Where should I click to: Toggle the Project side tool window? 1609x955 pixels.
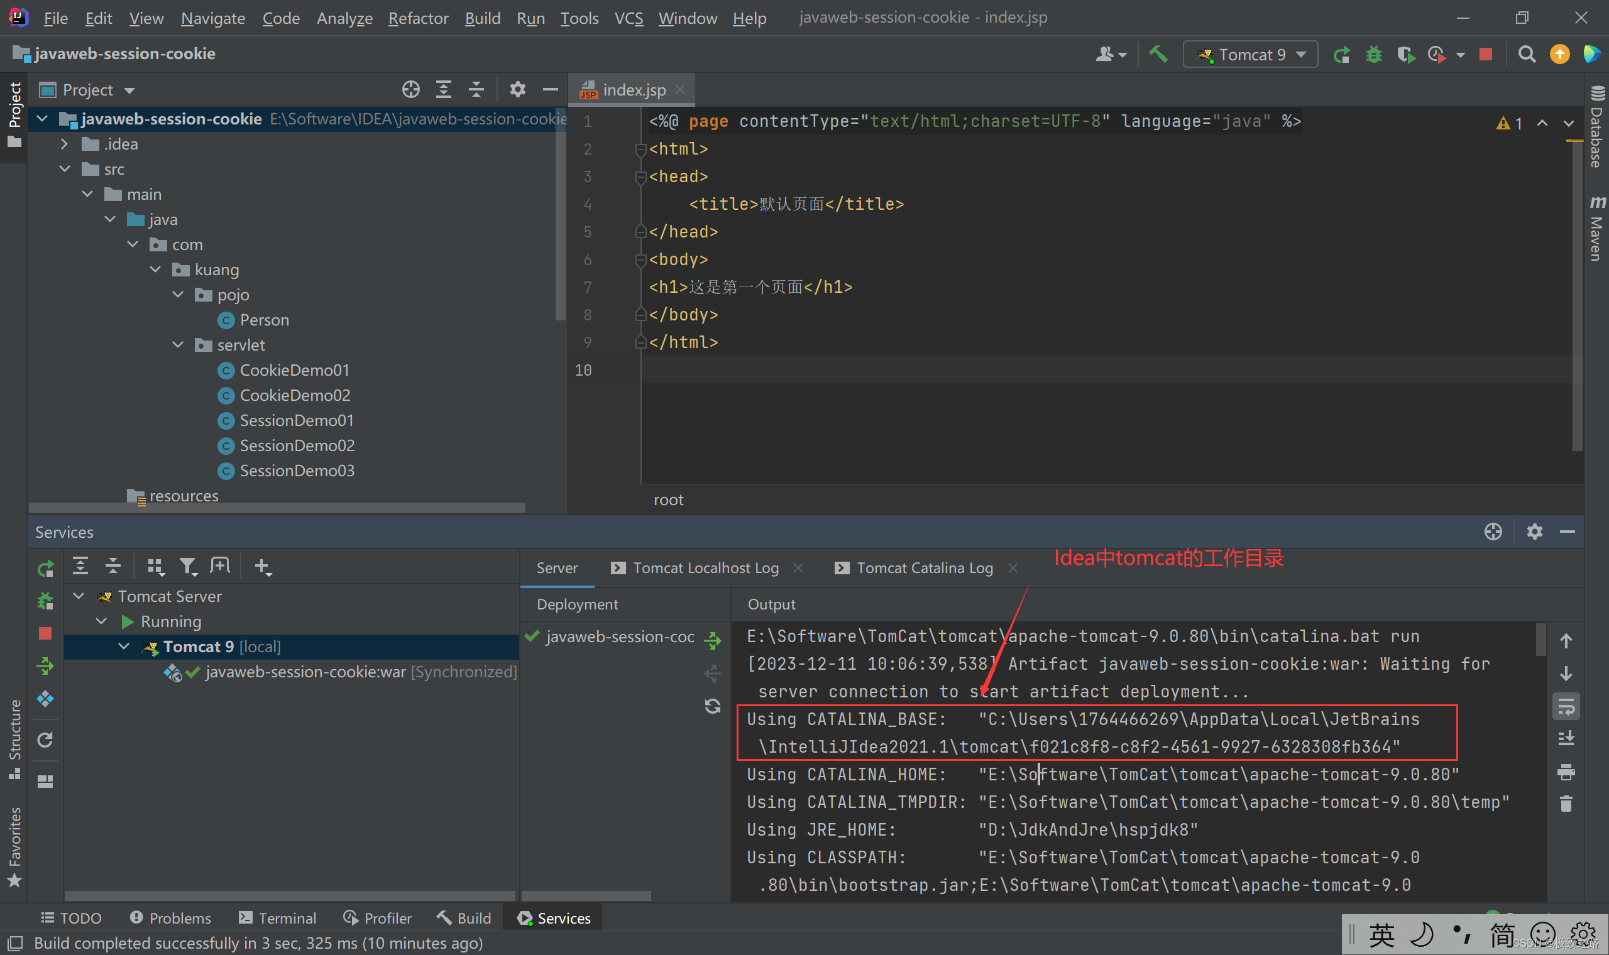(14, 116)
